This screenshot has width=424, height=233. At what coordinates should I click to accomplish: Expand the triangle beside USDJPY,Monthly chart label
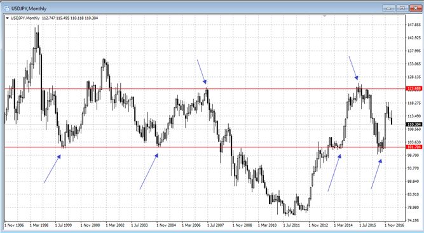click(x=7, y=18)
